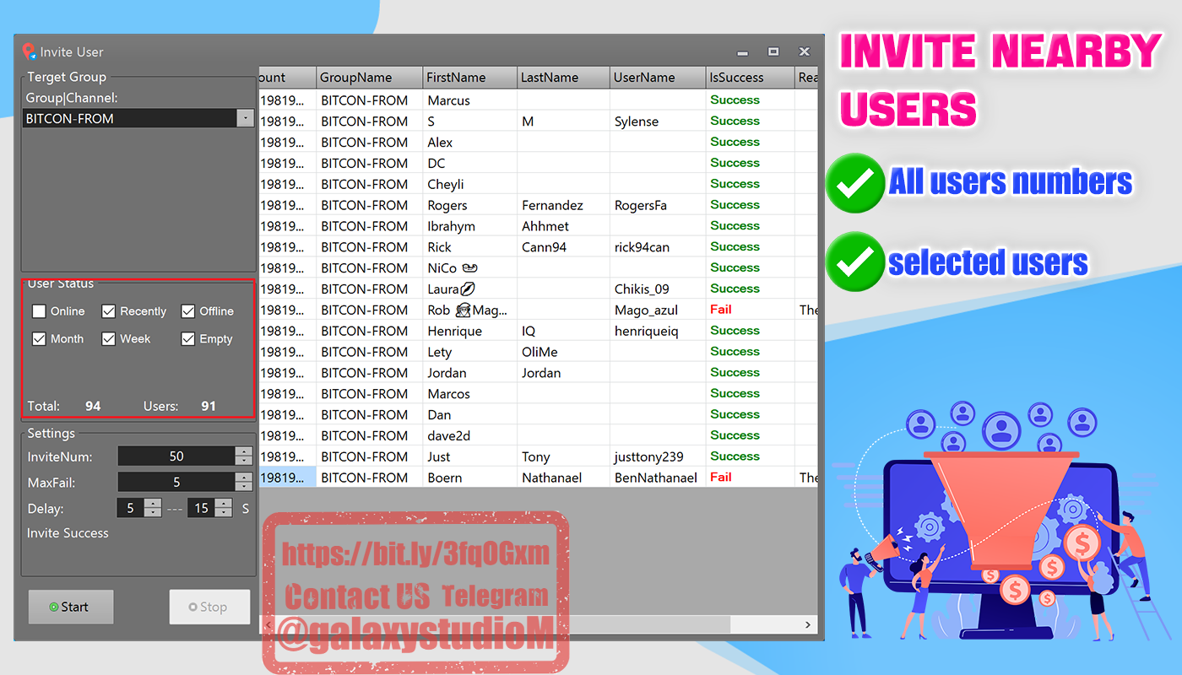Click the InviteNum value field
Viewport: 1182px width, 675px height.
[177, 456]
